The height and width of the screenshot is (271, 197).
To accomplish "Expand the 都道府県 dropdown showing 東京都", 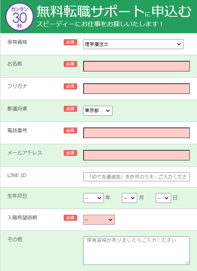I will coord(98,111).
